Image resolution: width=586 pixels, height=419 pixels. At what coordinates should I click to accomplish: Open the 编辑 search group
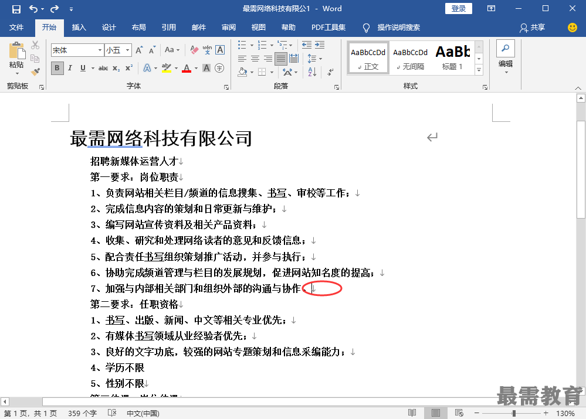click(x=506, y=57)
